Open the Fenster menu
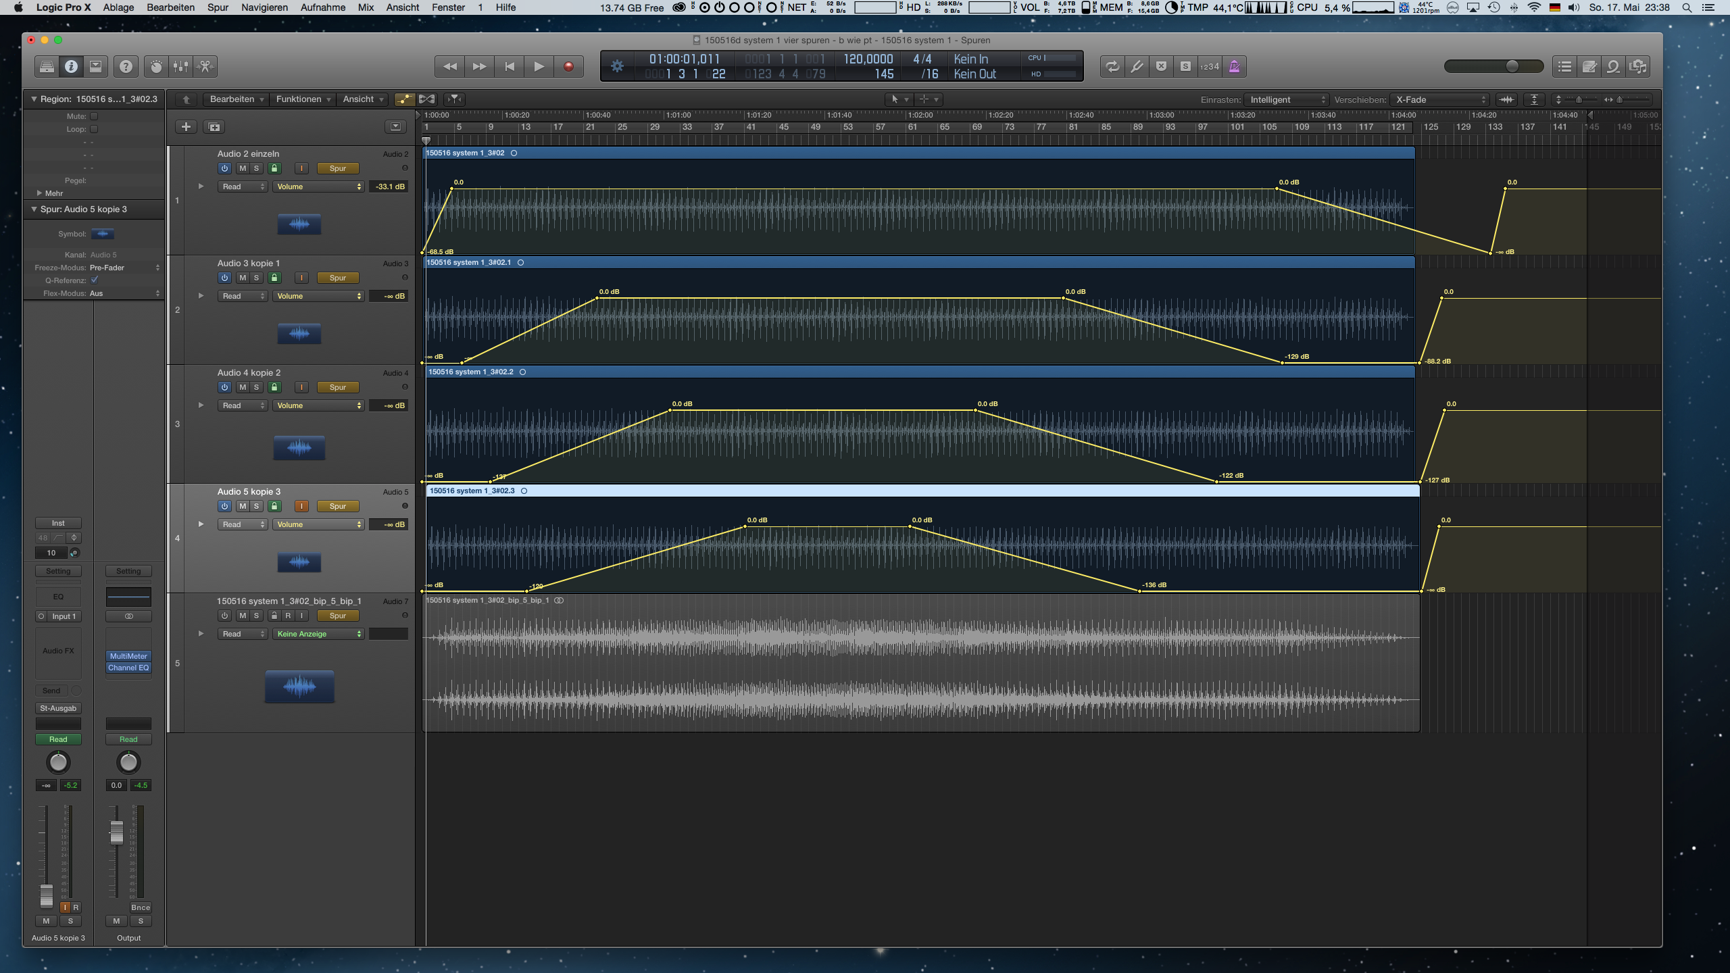Image resolution: width=1730 pixels, height=973 pixels. click(449, 7)
